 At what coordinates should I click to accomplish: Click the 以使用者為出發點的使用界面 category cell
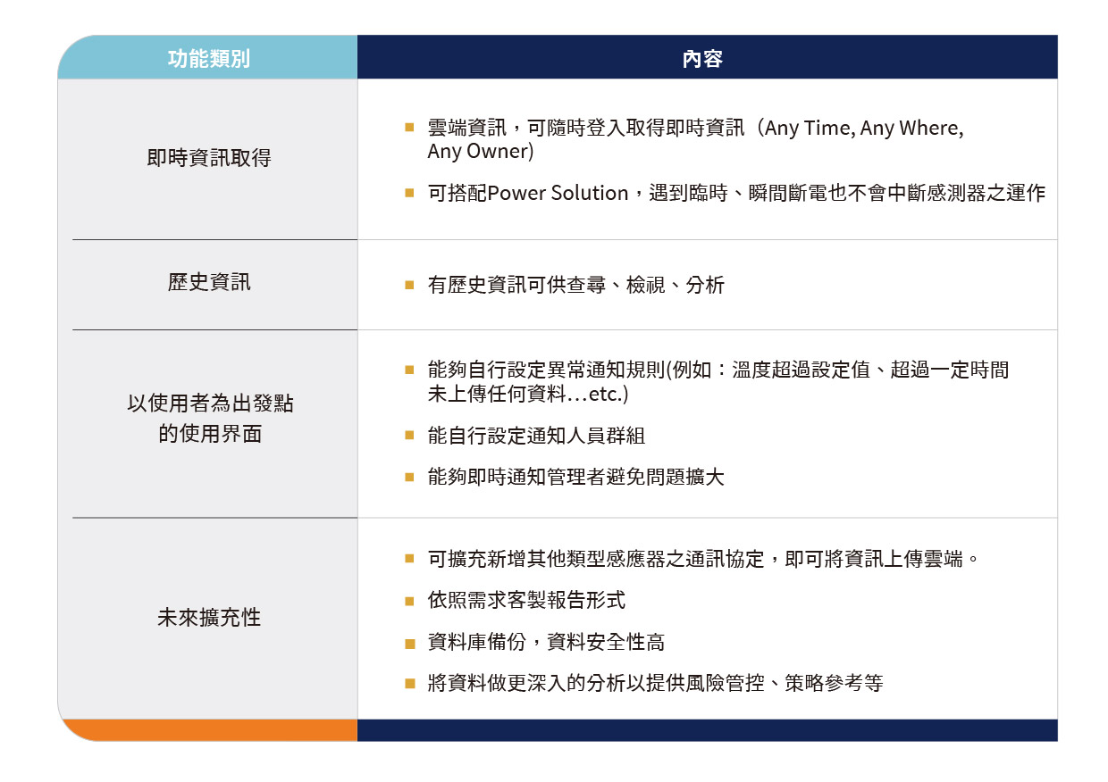coord(209,420)
